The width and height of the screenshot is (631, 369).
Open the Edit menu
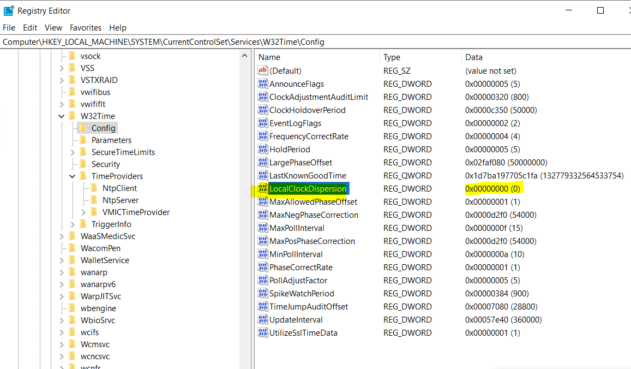point(30,28)
